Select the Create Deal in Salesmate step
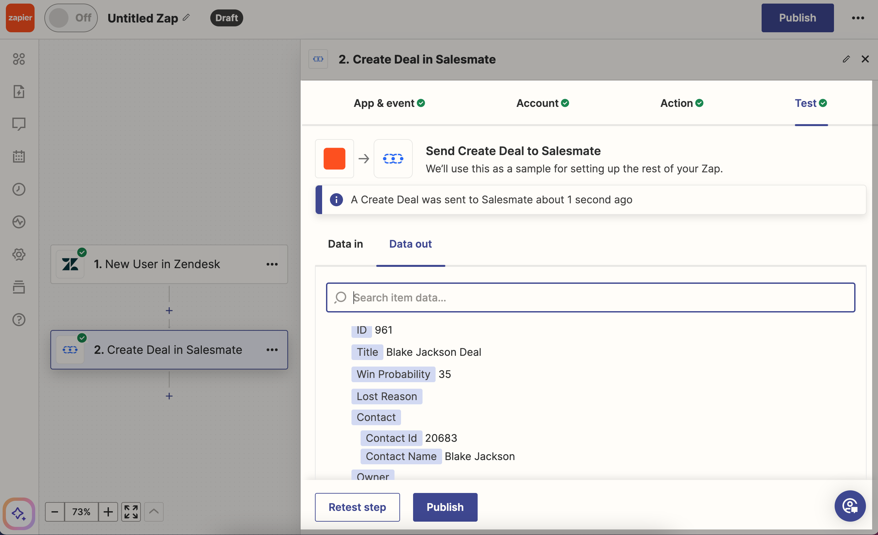The height and width of the screenshot is (535, 878). coord(169,350)
